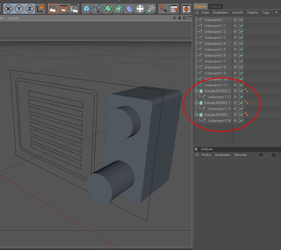Collapse the Extrude-NURBS.2 tree node
Screen dimensions: 281x250
(196, 91)
